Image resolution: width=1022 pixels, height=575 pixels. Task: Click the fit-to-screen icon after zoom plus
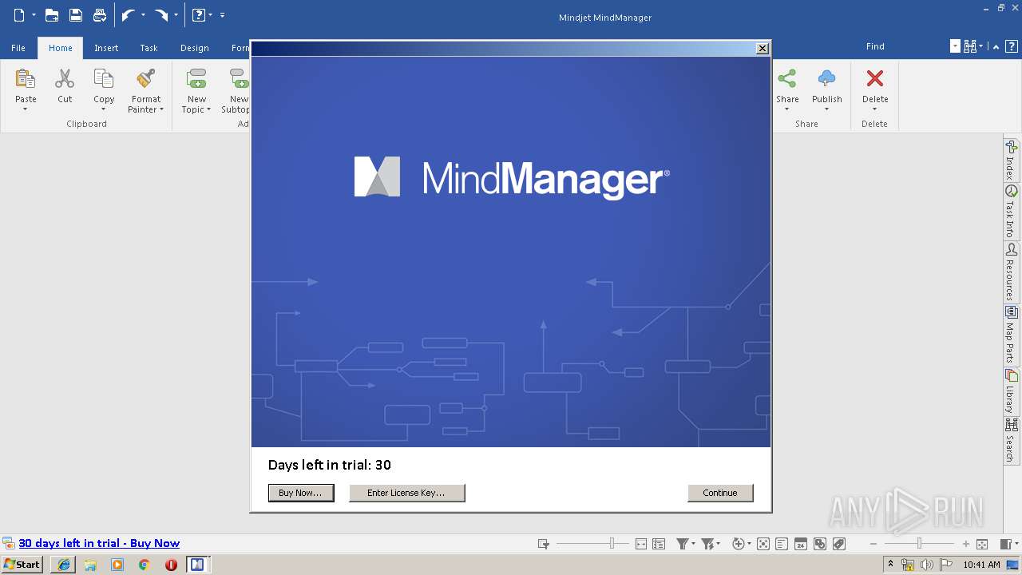(x=983, y=544)
